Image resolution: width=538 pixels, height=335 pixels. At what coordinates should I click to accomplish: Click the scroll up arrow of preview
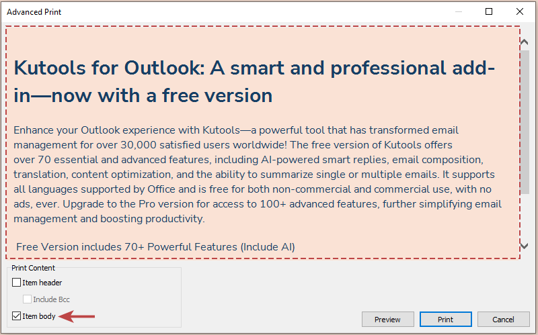pos(525,42)
